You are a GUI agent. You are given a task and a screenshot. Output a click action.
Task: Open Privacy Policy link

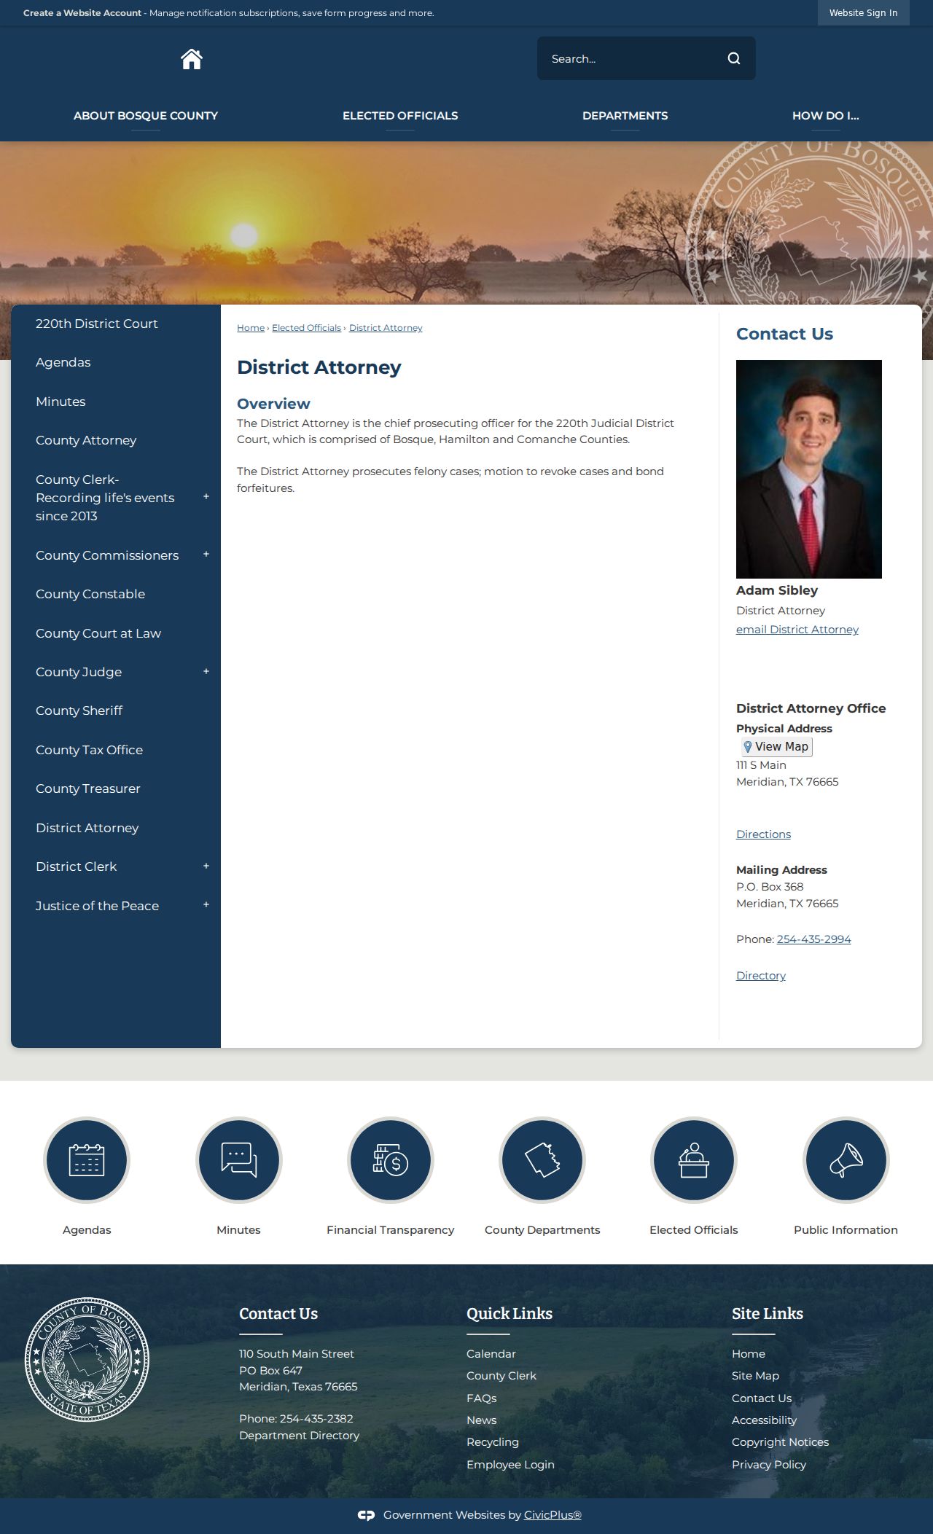click(768, 1465)
